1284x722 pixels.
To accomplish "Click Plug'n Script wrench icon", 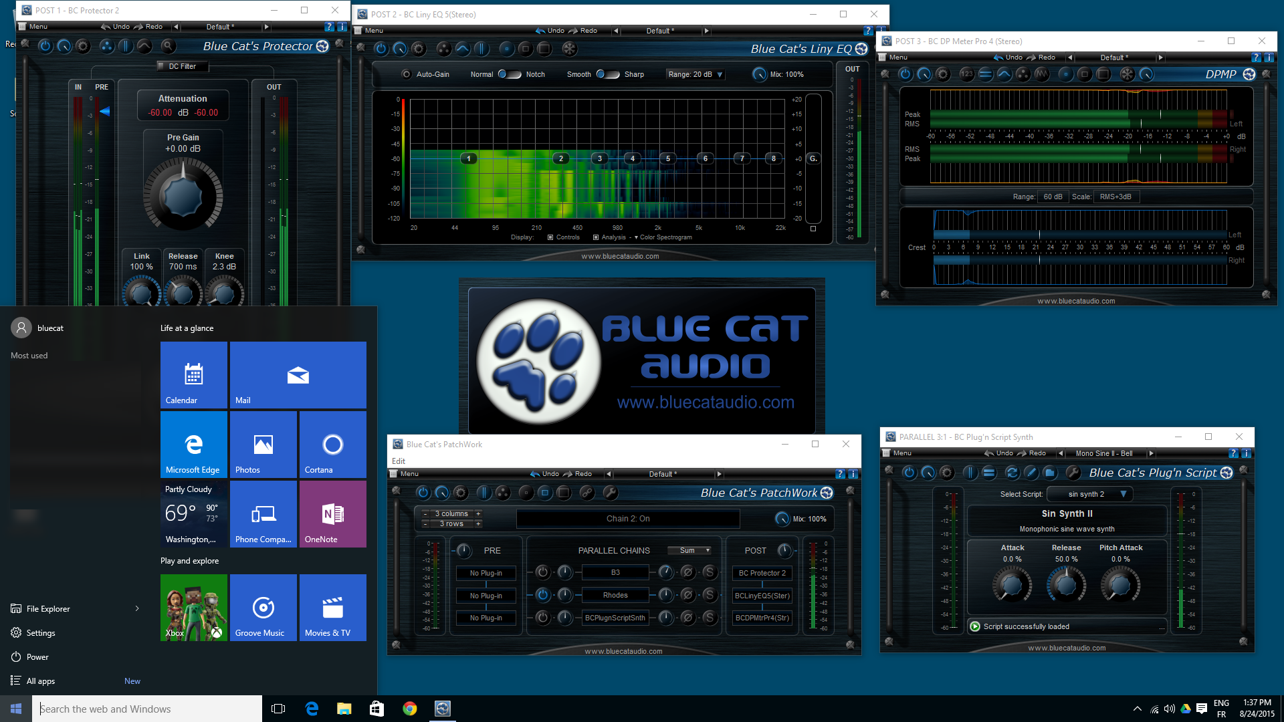I will click(1073, 473).
